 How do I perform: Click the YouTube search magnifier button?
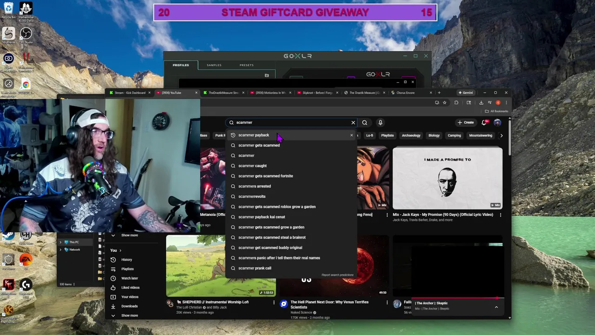[x=364, y=122]
